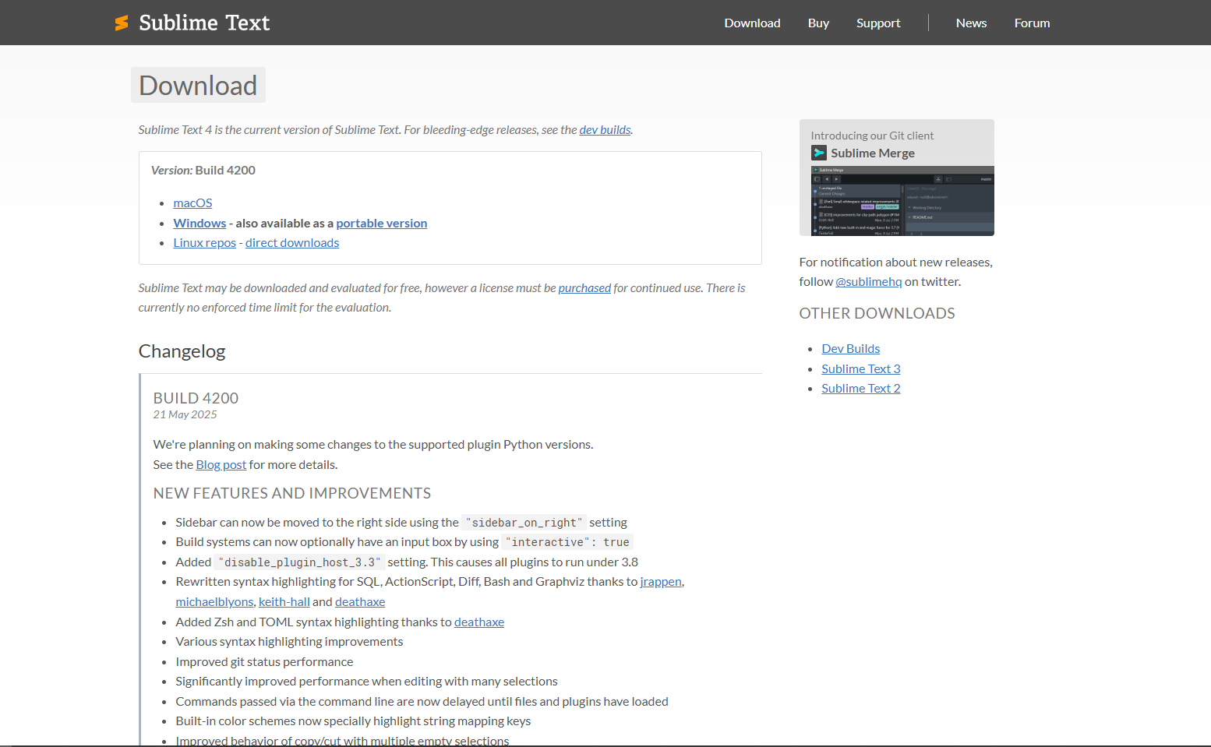Open the Linux repos link

point(204,242)
